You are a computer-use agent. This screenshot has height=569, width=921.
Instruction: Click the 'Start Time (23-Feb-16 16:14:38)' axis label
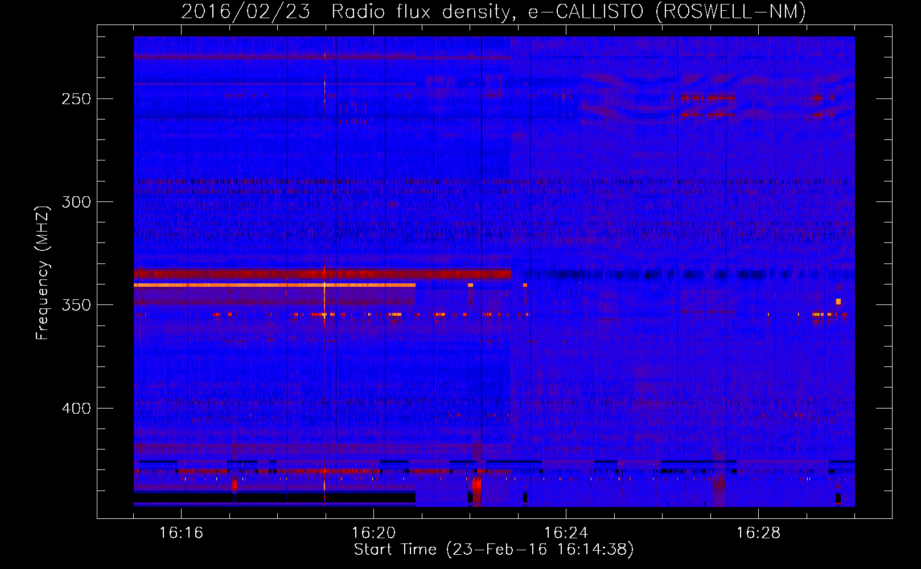(494, 550)
